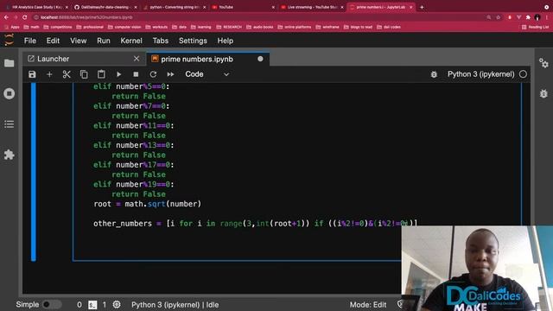Click the kernel gear icon in status bar
Image resolution: width=553 pixels, height=311 pixels.
click(x=117, y=305)
